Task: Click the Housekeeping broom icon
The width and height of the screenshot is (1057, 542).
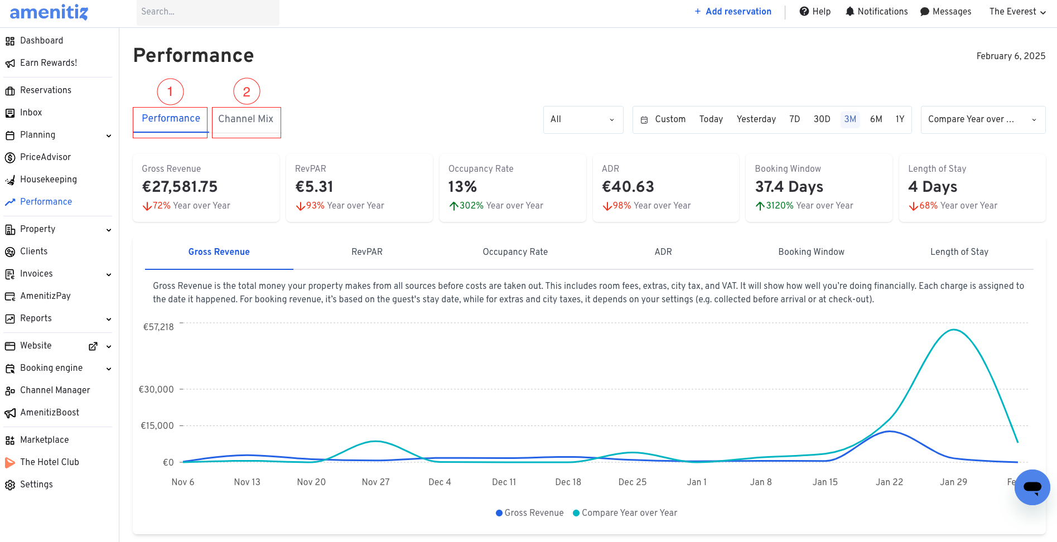Action: (10, 180)
